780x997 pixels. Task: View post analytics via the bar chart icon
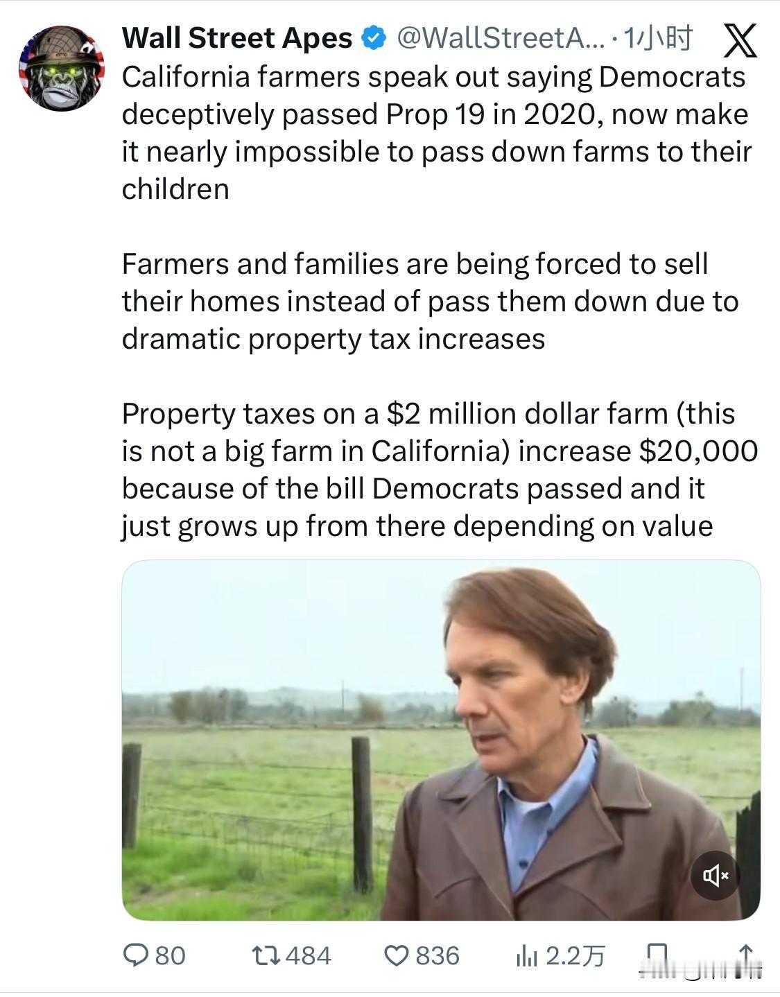pos(526,955)
